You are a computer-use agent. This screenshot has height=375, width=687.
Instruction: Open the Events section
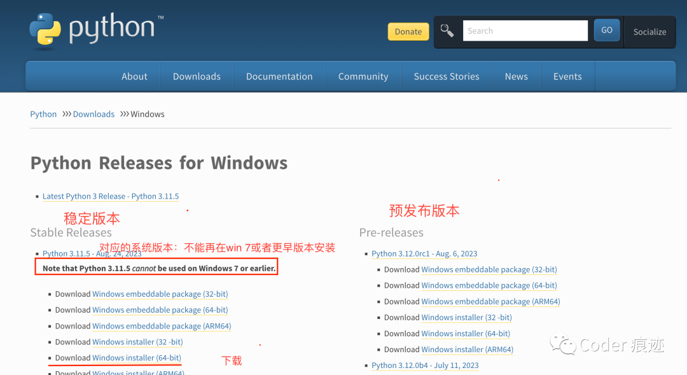(567, 76)
